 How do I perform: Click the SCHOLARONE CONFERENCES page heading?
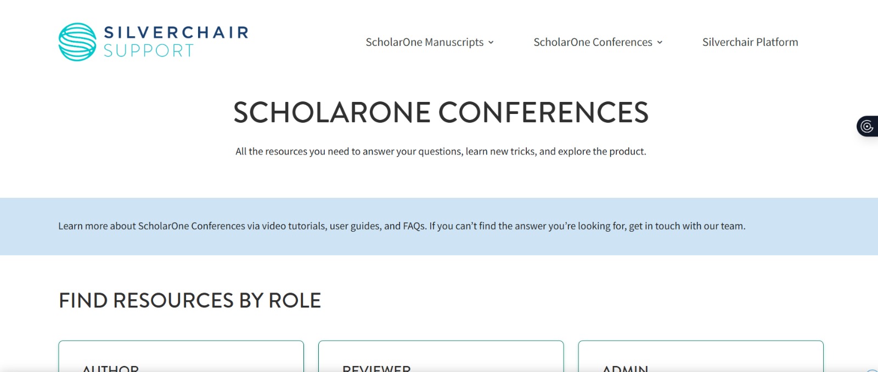tap(441, 112)
